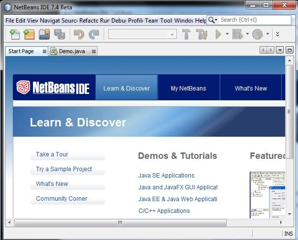Open the Help menu
The image size is (298, 240).
coord(200,20)
